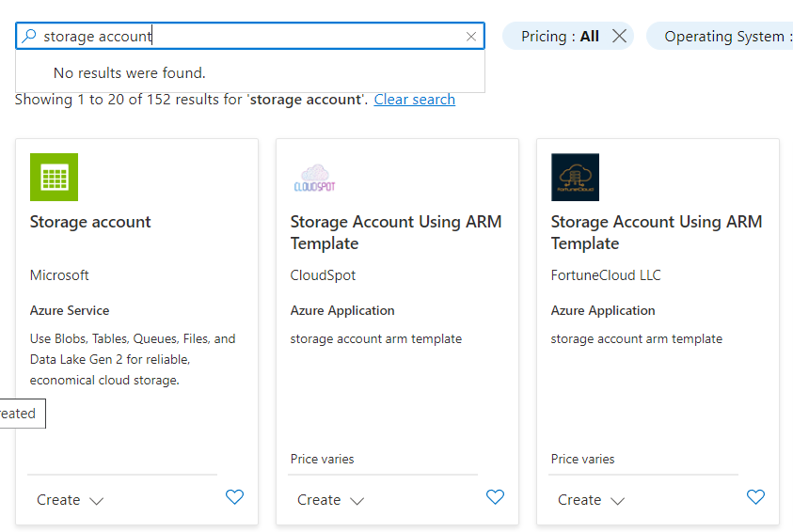
Task: Focus the 'storage account' search field
Action: (x=250, y=36)
